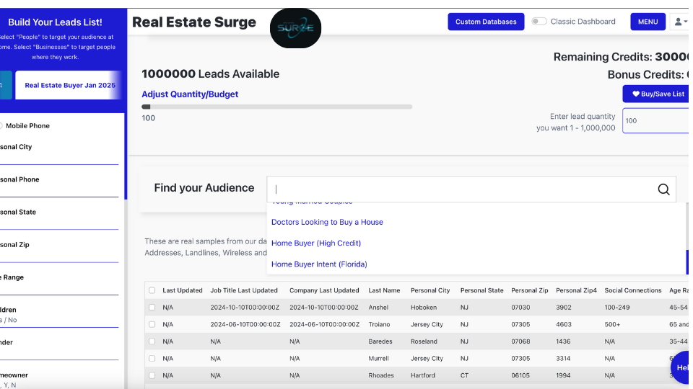Click the Help chat bubble
Image resolution: width=693 pixels, height=389 pixels.
click(x=681, y=367)
